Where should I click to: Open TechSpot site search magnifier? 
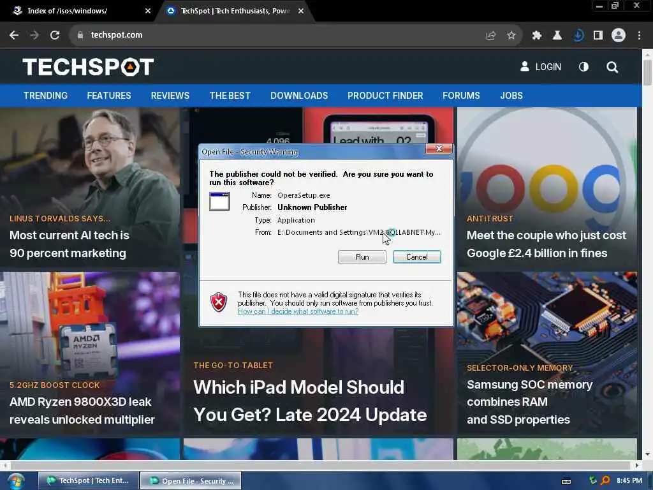[x=612, y=67]
